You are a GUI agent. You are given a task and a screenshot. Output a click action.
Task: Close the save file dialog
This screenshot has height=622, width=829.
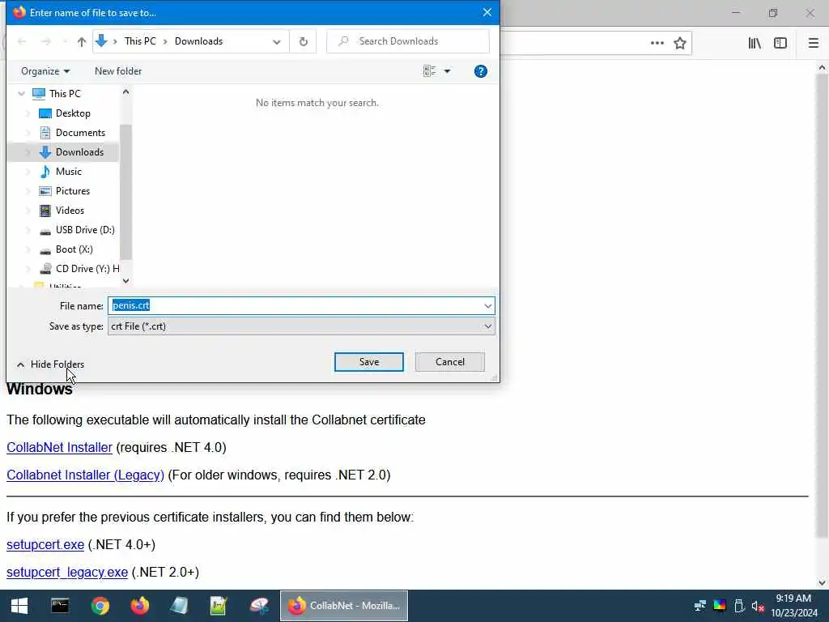[487, 12]
